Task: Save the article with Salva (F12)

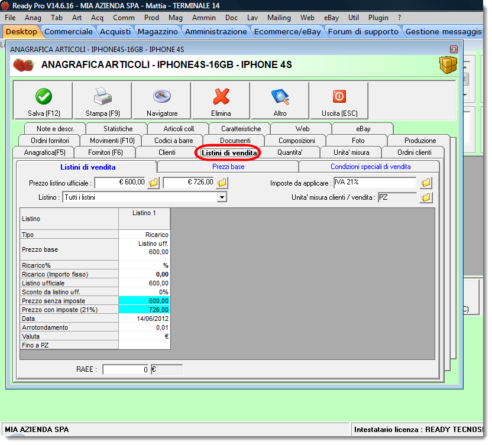Action: coord(43,100)
